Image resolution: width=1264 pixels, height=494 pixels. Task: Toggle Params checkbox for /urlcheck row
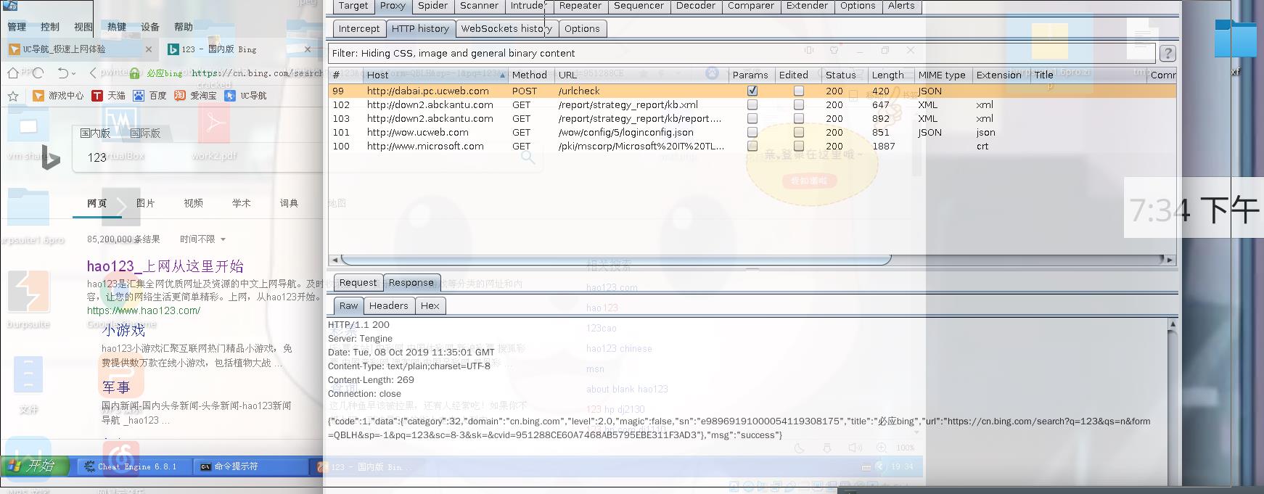752,91
